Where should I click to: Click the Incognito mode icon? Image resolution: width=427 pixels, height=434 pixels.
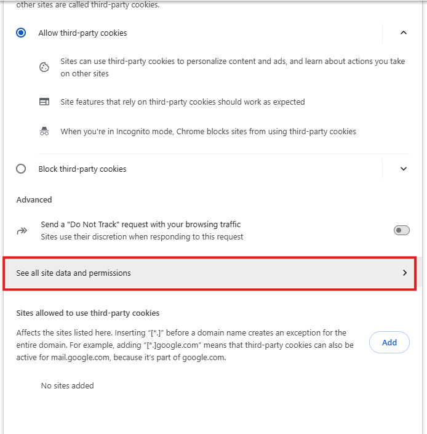click(44, 131)
